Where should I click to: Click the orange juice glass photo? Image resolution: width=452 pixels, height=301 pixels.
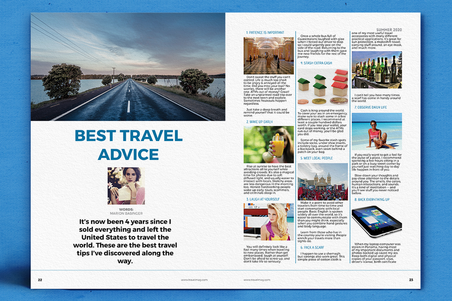269,144
